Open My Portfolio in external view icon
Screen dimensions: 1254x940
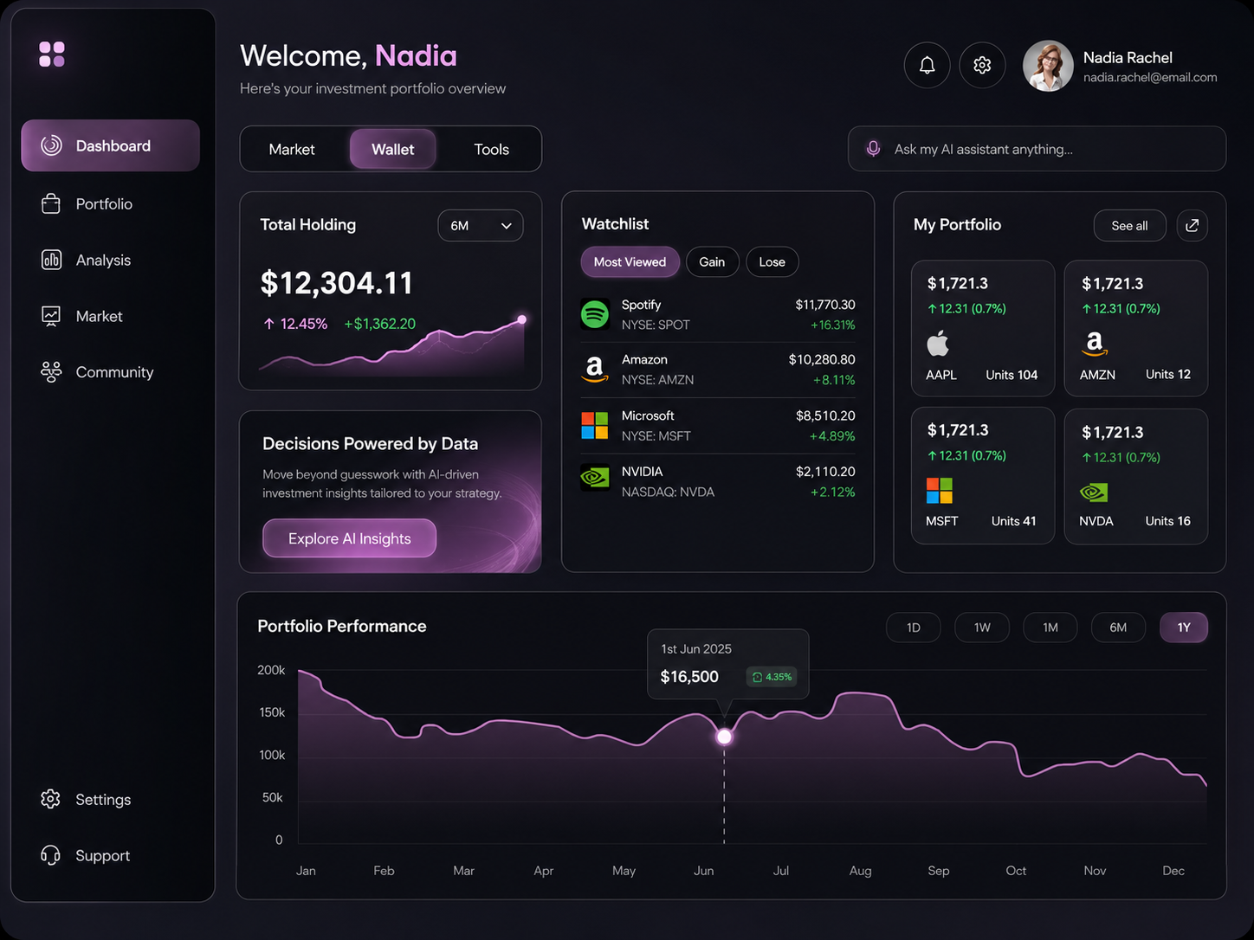(x=1193, y=225)
